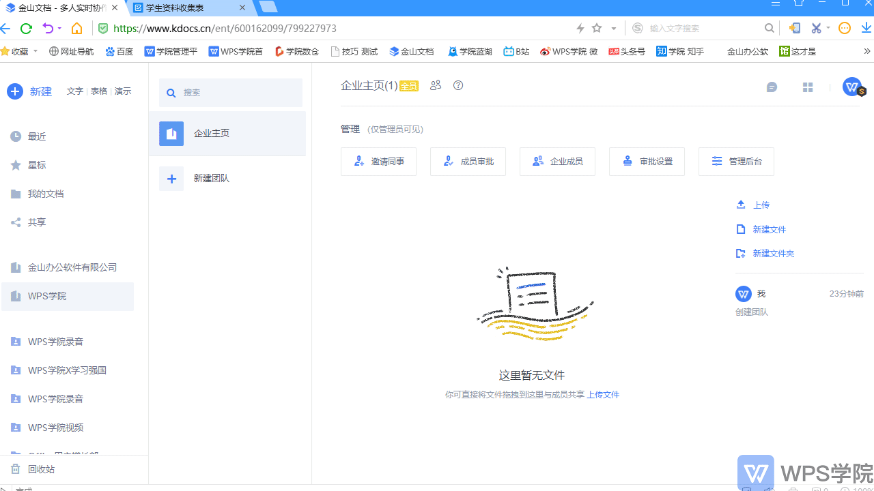Bookmark page with the star icon
The height and width of the screenshot is (491, 874).
tap(597, 29)
